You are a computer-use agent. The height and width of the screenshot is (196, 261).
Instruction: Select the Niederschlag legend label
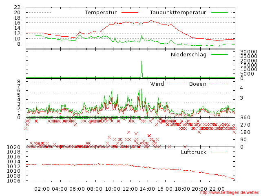[x=188, y=54]
